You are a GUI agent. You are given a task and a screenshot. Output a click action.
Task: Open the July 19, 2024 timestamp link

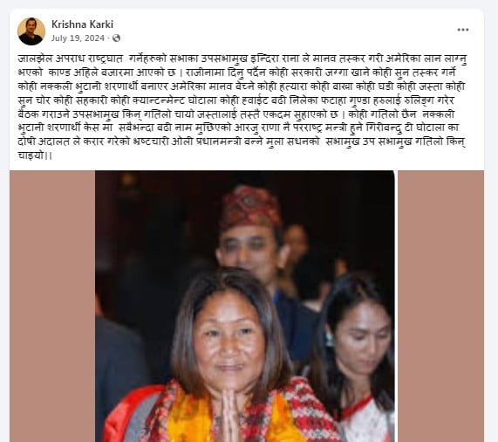tap(78, 38)
